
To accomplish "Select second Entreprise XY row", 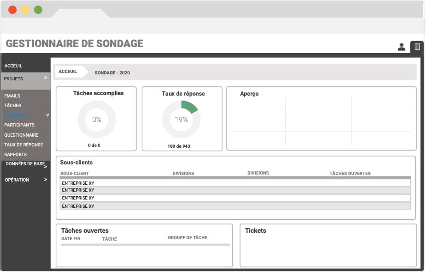I will pyautogui.click(x=235, y=190).
